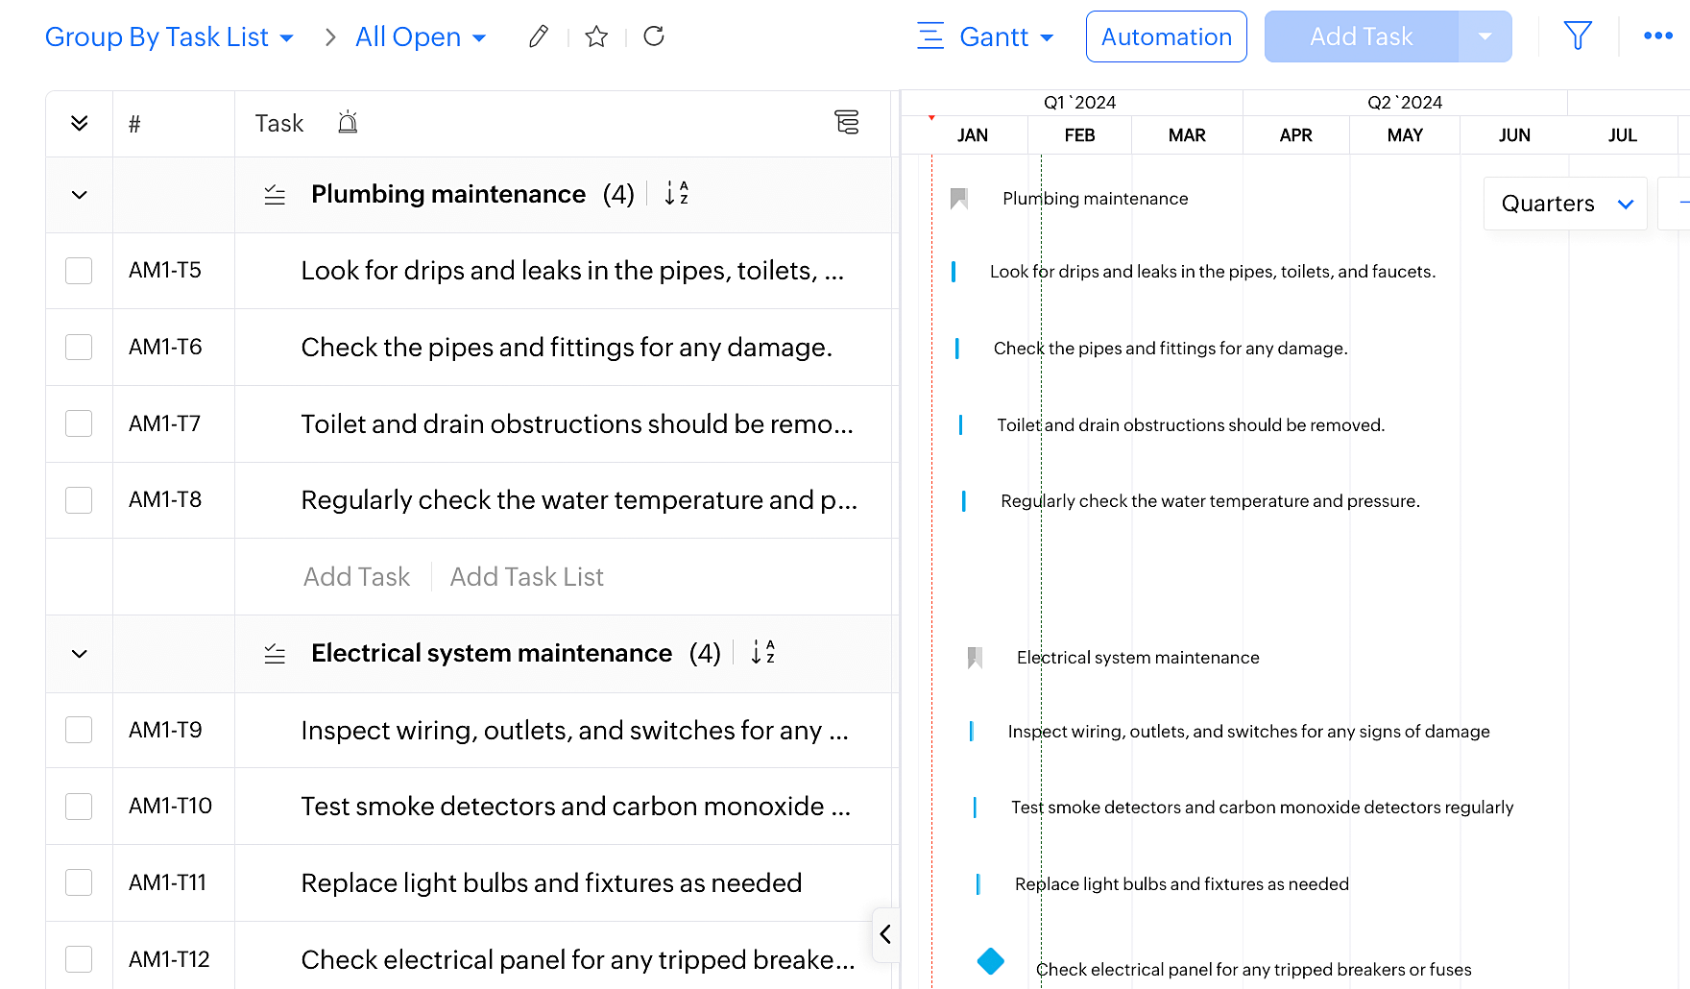Open the Quarters timescale dropdown

[x=1565, y=204]
